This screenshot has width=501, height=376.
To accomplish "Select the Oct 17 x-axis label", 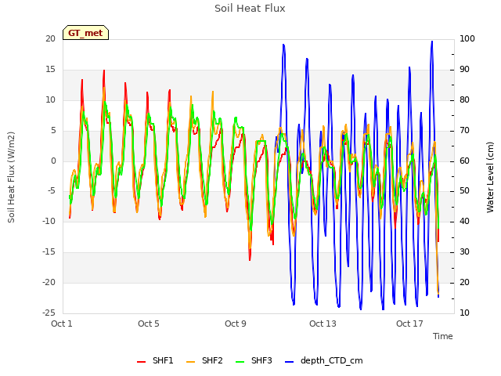I will [x=409, y=324].
